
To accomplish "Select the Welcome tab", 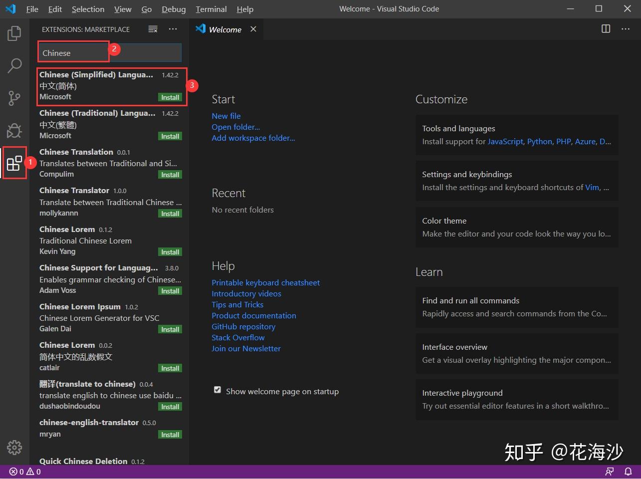I will pyautogui.click(x=224, y=29).
